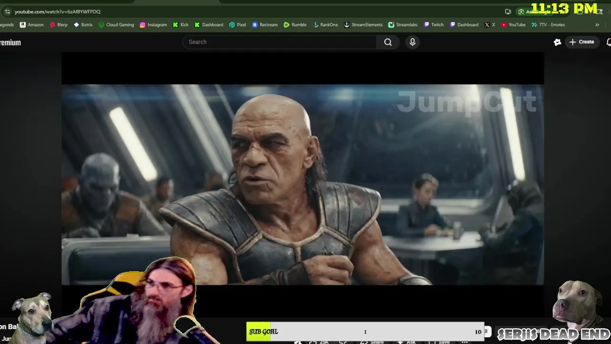Open the YouTube bookmark
Screen dimensions: 611x344
513,25
